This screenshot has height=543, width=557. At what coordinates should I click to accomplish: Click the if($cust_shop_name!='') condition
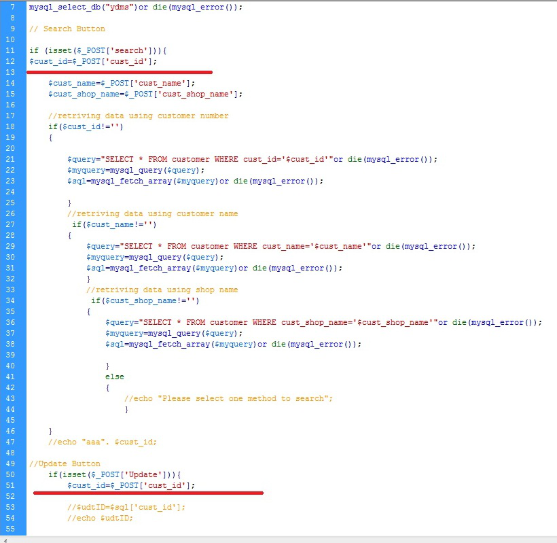pyautogui.click(x=145, y=300)
